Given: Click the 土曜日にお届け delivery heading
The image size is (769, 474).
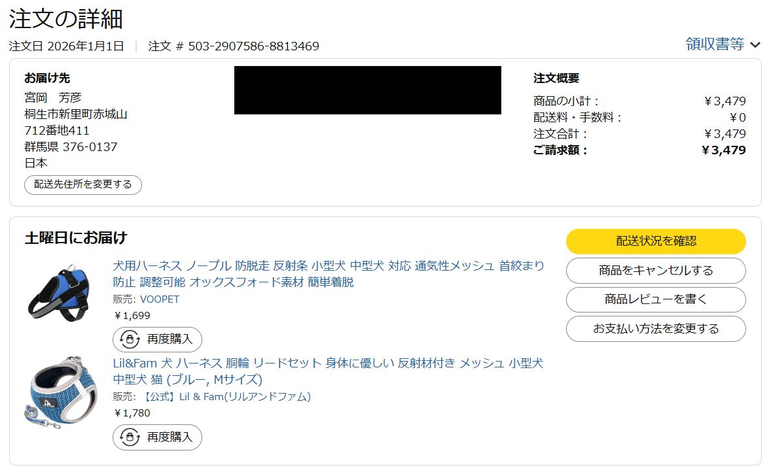Looking at the screenshot, I should click(76, 237).
